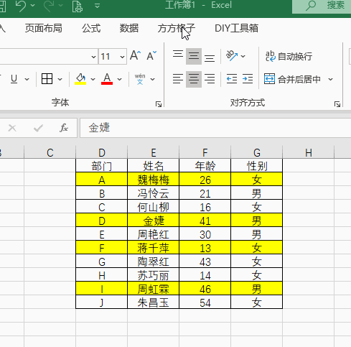Toggle Center horizontal alignment
The width and height of the screenshot is (351, 347).
click(x=194, y=79)
